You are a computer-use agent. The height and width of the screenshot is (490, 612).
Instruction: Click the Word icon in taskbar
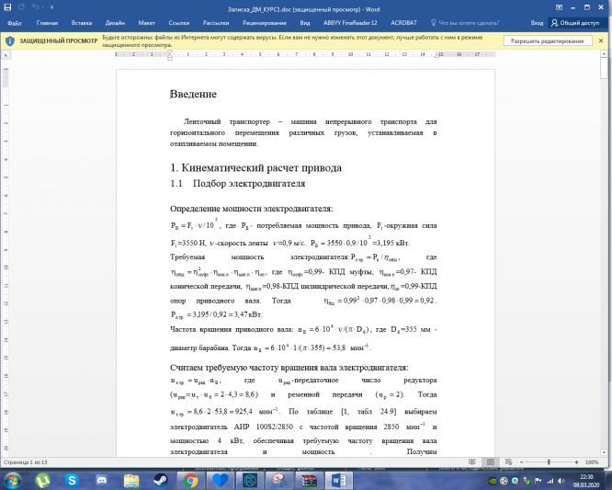(x=338, y=480)
